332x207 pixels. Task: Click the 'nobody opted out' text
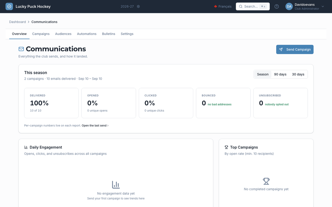coord(277,104)
